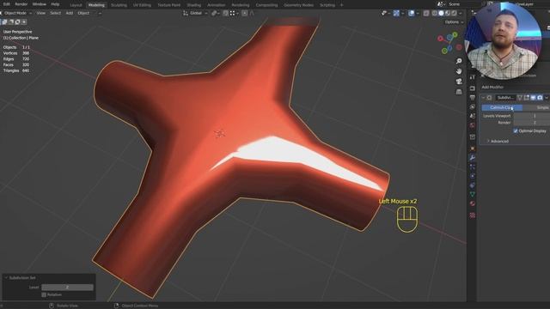Toggle X-ray mode
Viewport: 550px width, 309px height.
[x=426, y=13]
